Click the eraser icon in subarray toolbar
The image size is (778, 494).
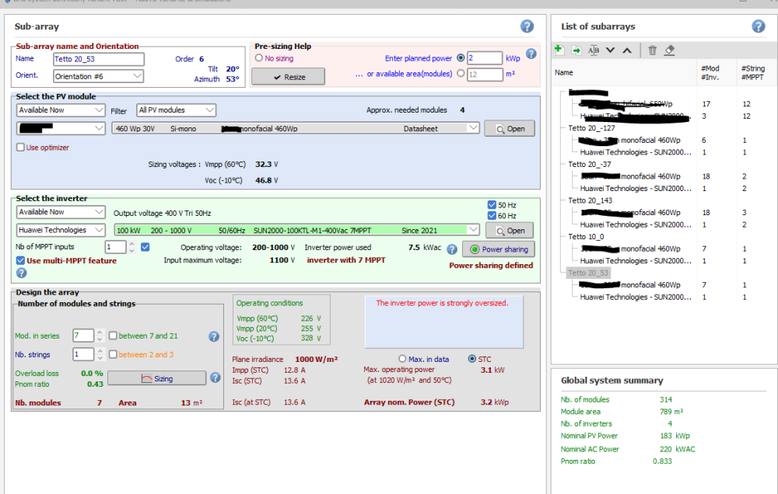669,50
